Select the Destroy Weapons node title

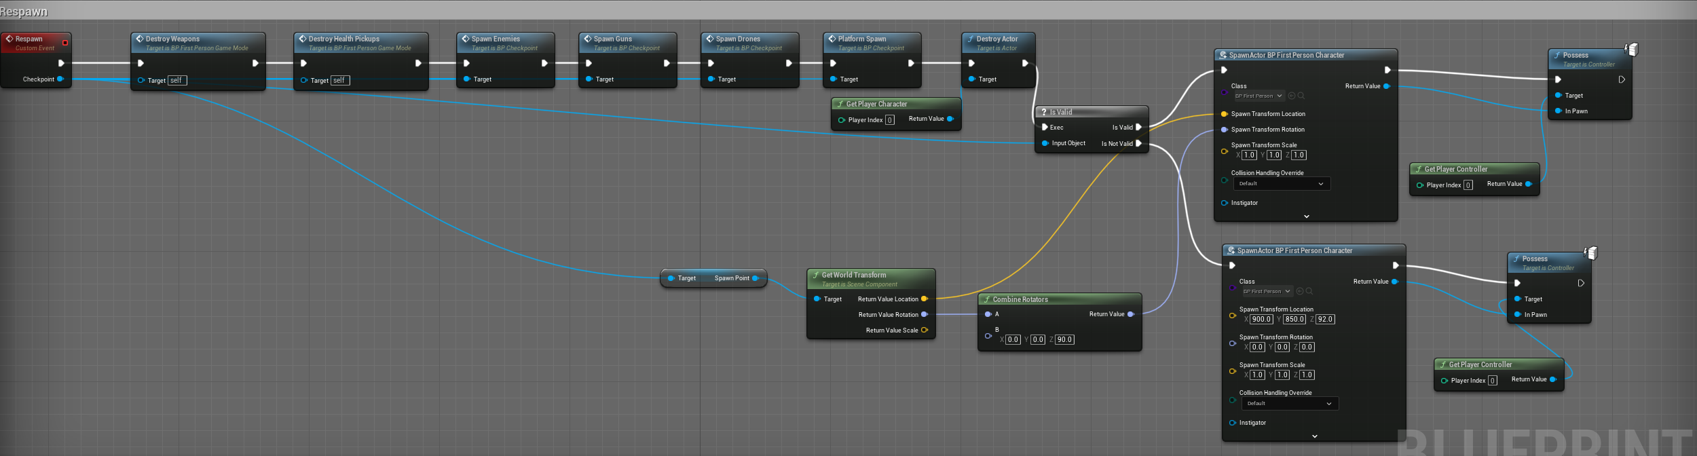coord(172,39)
